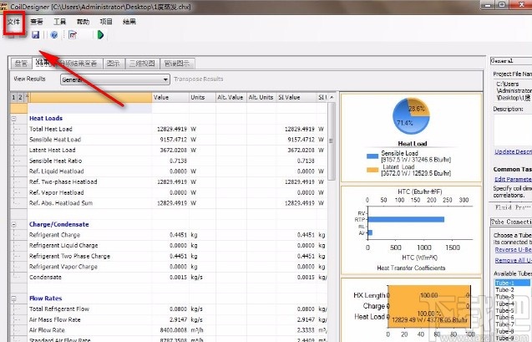This screenshot has height=342, width=532.
Task: Click the Value column header
Action: (x=170, y=98)
